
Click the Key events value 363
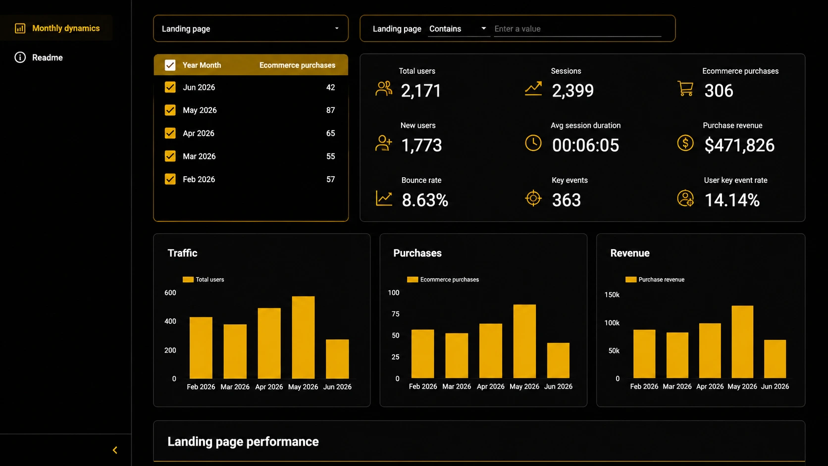(x=566, y=200)
